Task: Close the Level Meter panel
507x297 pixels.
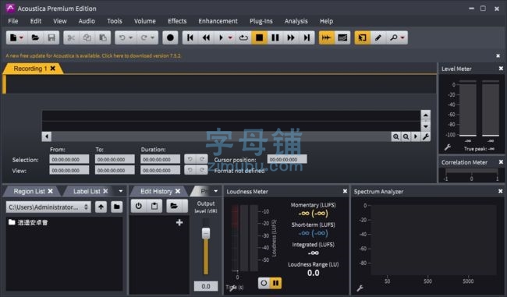Action: pos(501,69)
